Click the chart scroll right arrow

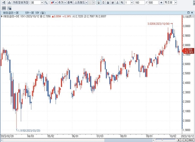(153, 140)
